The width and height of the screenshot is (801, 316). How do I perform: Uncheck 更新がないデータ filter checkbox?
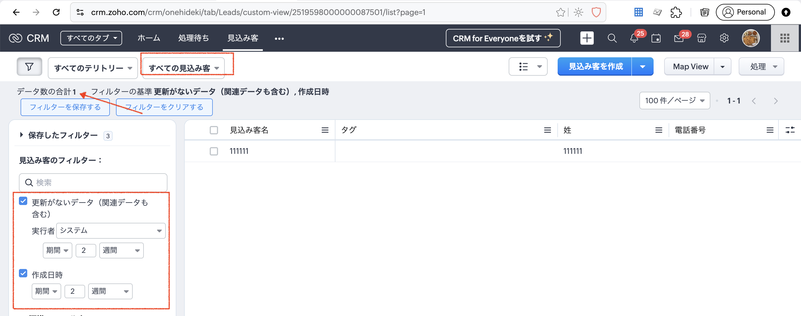point(23,201)
